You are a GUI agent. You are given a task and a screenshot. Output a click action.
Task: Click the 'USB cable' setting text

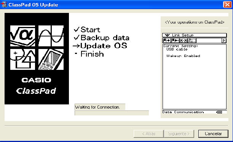[177, 49]
